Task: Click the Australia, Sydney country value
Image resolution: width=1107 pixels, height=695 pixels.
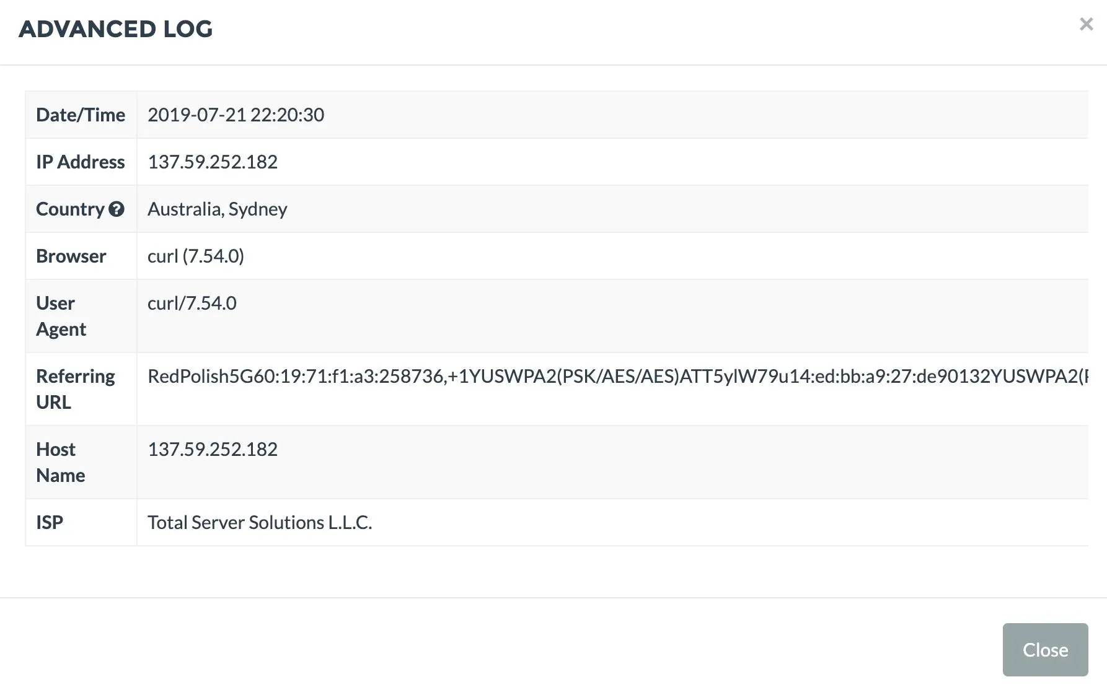Action: pos(218,209)
